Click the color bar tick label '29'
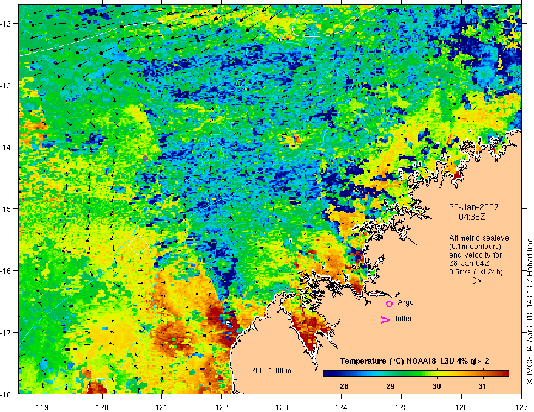 [390, 386]
